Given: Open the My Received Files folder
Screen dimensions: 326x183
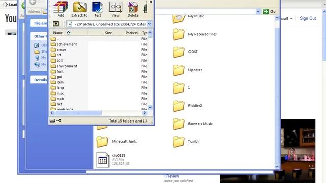Looking at the screenshot, I should tap(195, 34).
